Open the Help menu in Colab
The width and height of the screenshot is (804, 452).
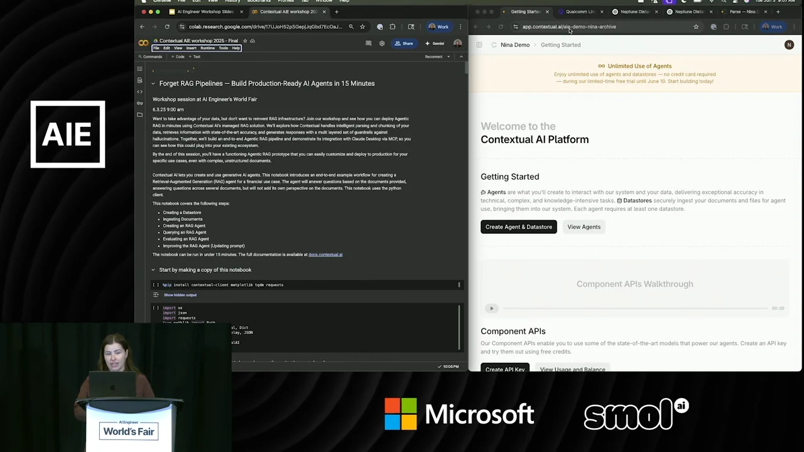point(236,48)
